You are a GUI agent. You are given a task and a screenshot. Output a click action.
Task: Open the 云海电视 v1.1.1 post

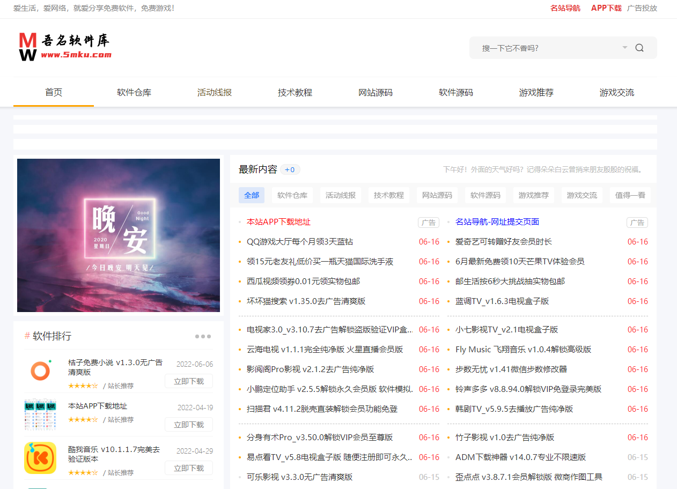[x=325, y=350]
